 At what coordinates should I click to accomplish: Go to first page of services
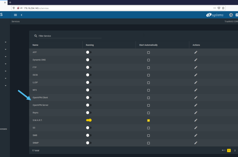click(223, 150)
